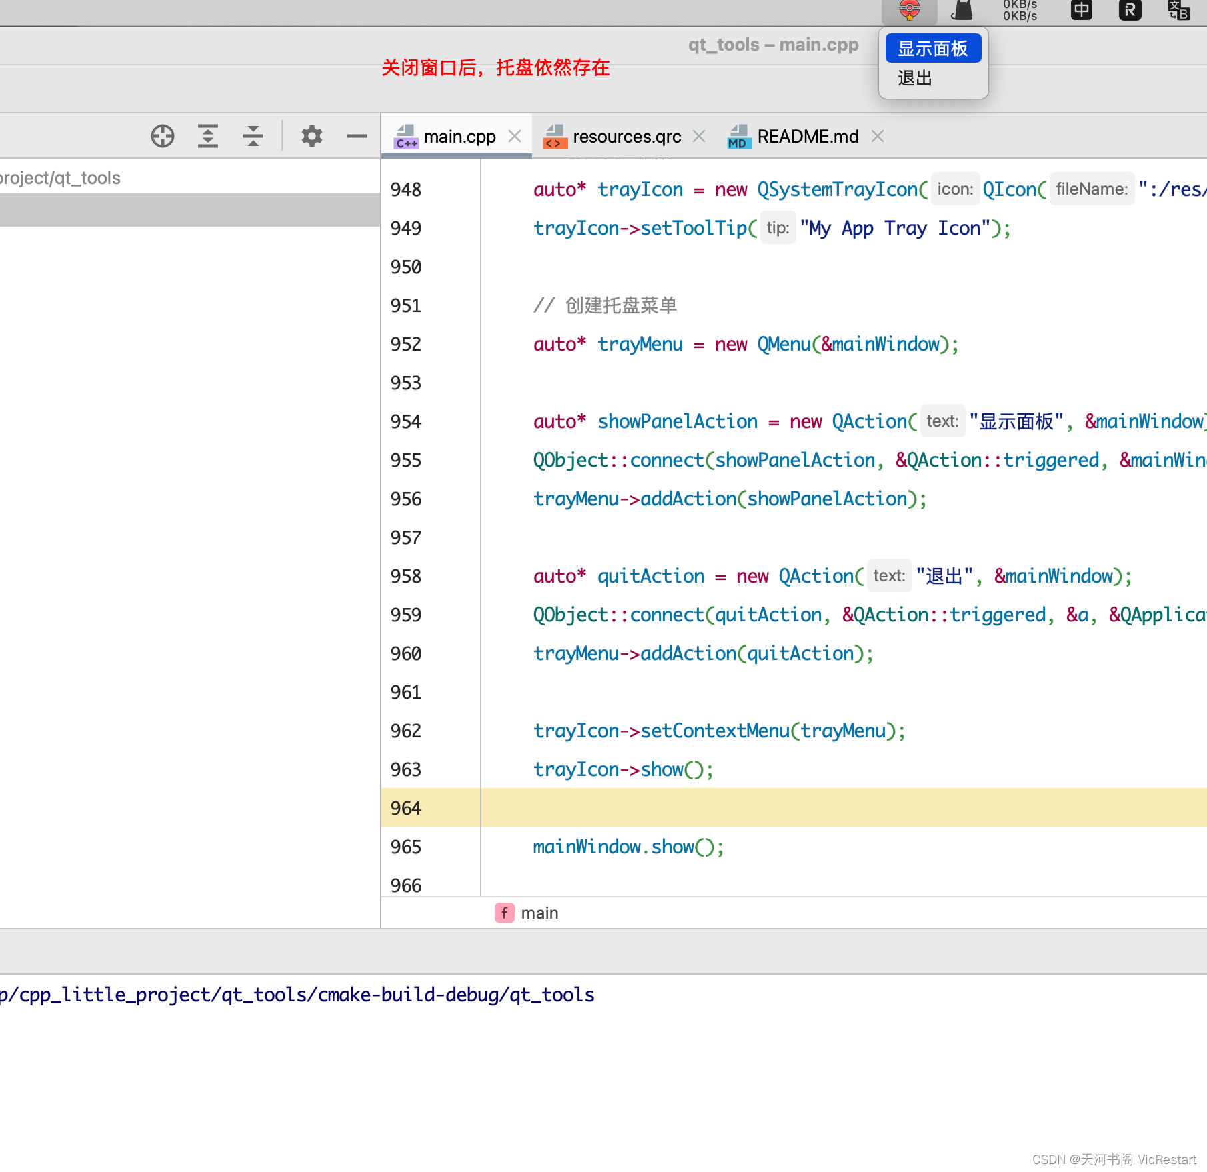Image resolution: width=1207 pixels, height=1172 pixels.
Task: Click the trayIcon->setToolTip line
Action: (x=772, y=228)
